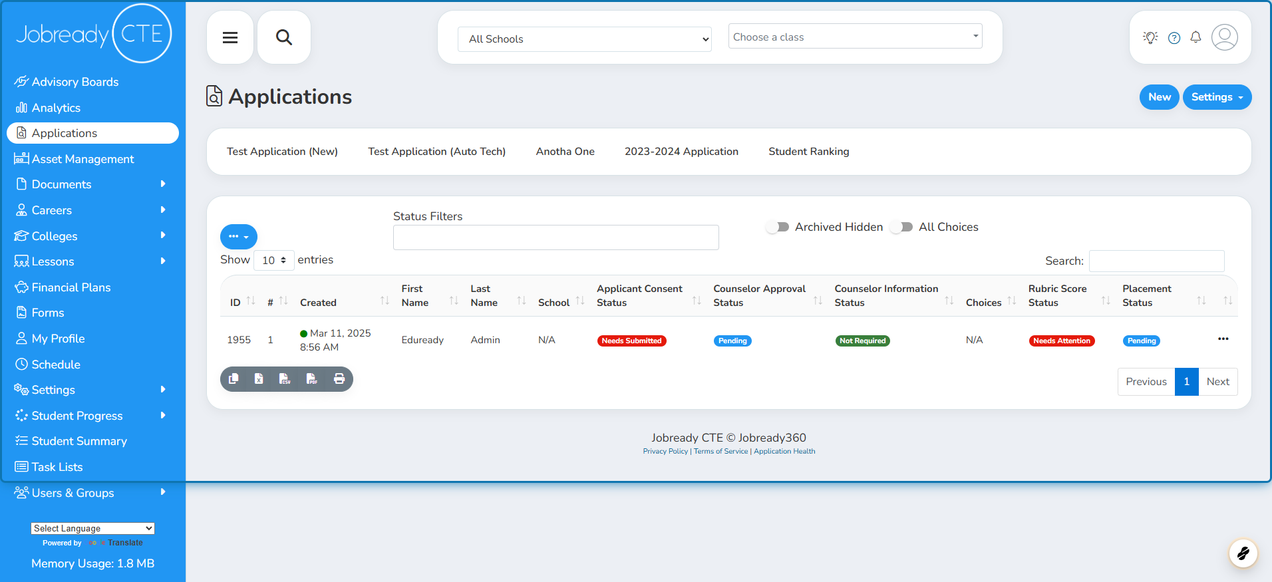
Task: Copy table data with the copy icon
Action: (234, 379)
